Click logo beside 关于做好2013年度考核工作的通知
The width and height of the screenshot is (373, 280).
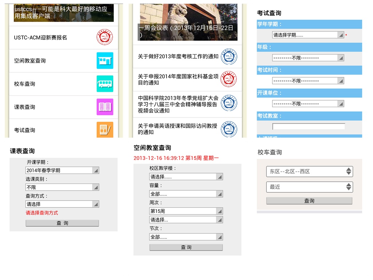pyautogui.click(x=229, y=57)
